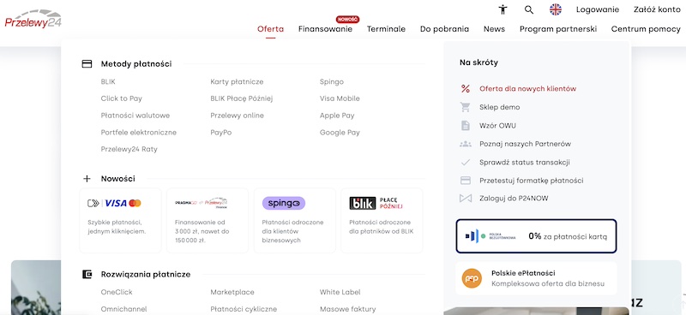The width and height of the screenshot is (686, 315).
Task: Click the P24NOW icon beside Zaloguj do P24NOW
Action: 466,199
